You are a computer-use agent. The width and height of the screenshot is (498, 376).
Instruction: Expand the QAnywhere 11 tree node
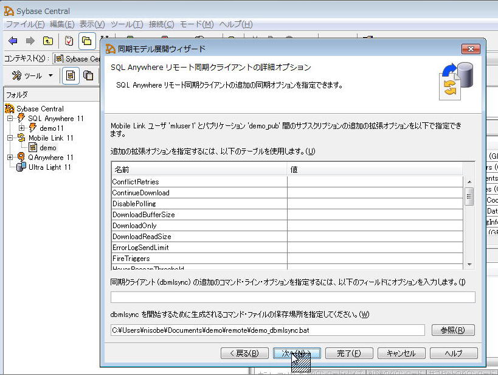tap(10, 157)
